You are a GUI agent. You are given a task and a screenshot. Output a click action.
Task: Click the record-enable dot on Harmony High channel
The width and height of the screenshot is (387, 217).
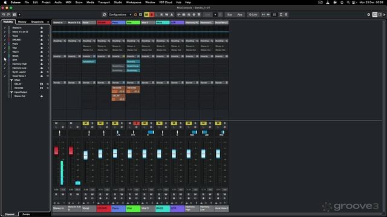(189, 198)
